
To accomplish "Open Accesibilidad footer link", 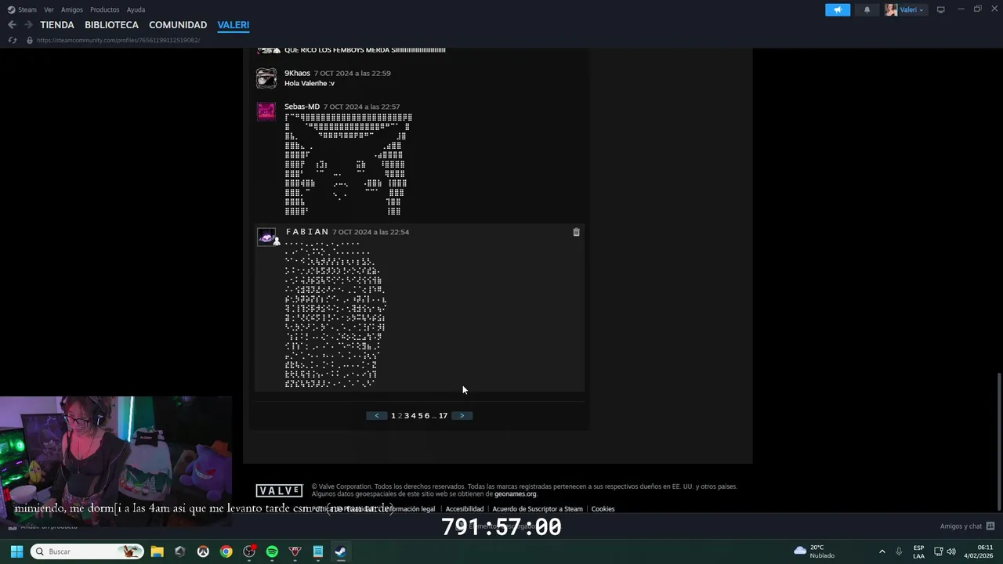I will click(x=465, y=509).
